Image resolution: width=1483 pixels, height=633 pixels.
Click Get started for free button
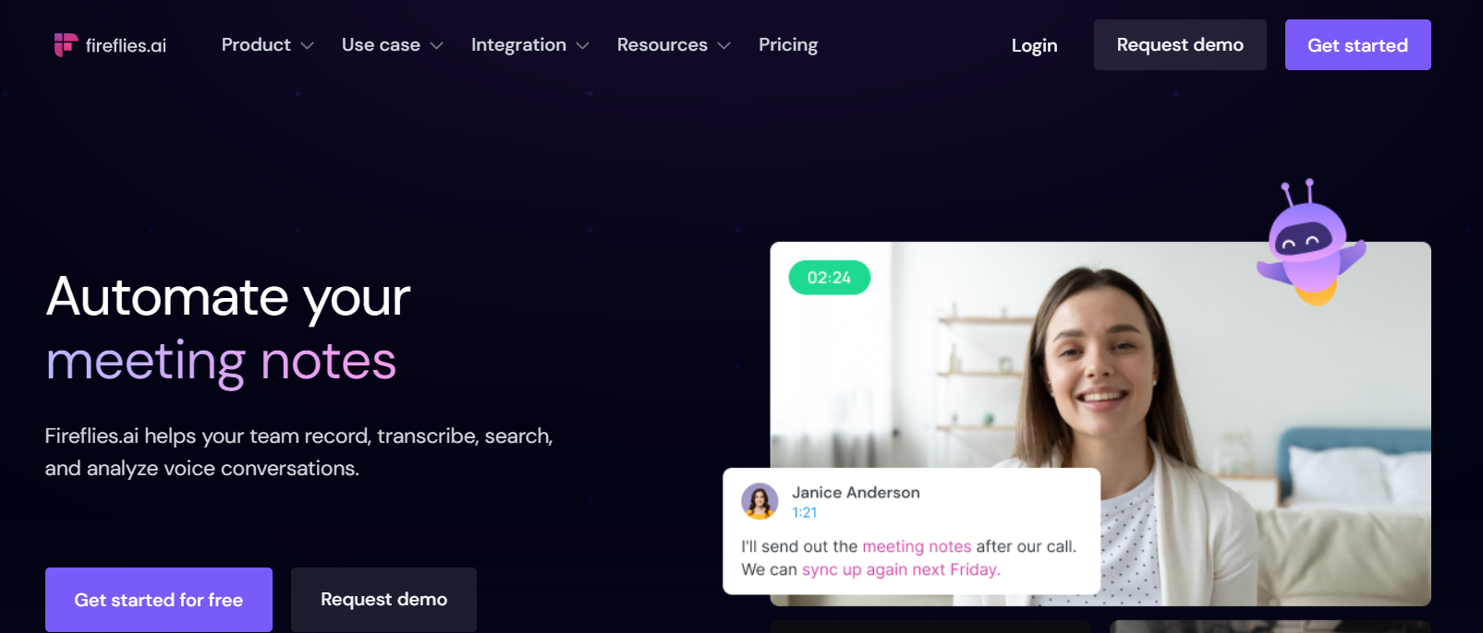tap(159, 600)
